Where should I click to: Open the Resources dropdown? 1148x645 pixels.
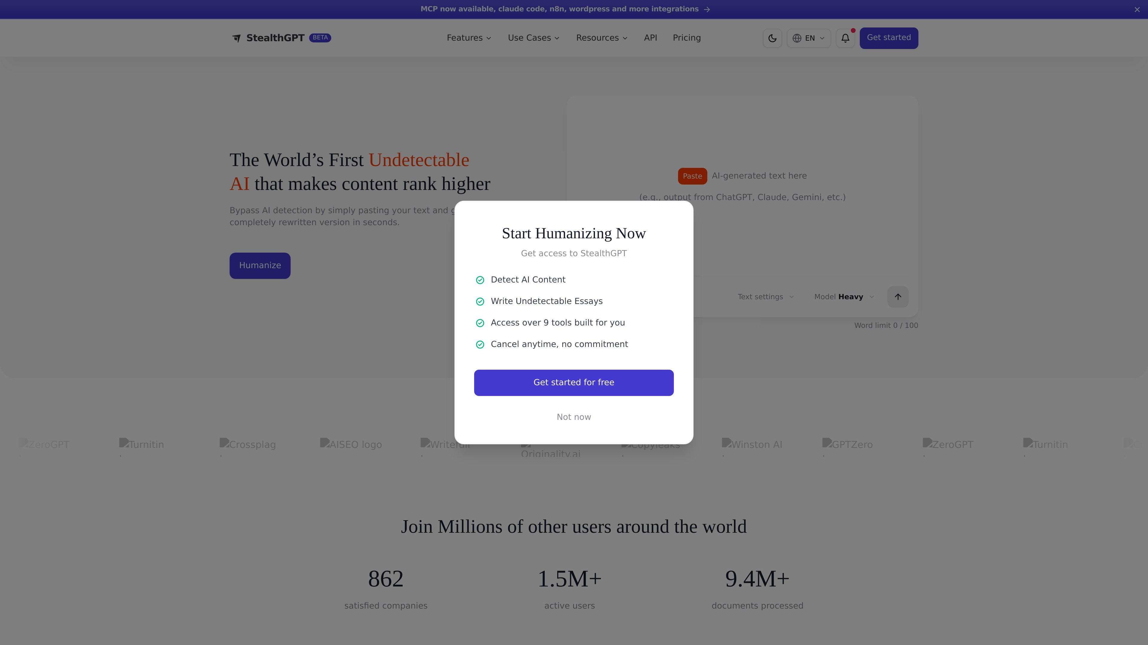click(x=602, y=38)
